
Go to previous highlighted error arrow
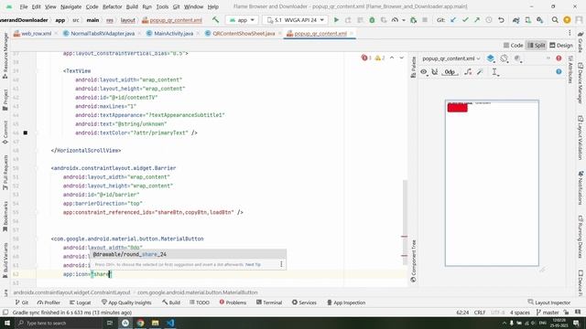pos(392,58)
